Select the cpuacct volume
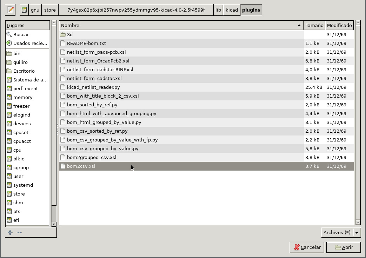The image size is (366, 258). 27,141
